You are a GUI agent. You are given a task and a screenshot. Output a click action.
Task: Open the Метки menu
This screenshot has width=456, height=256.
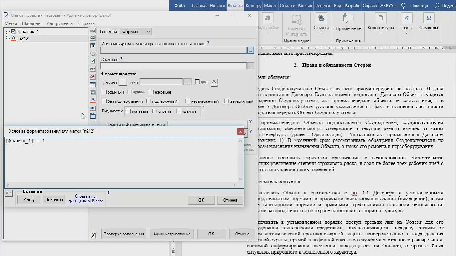pos(11,23)
